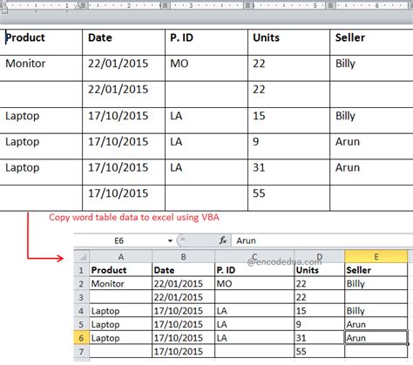Select active Excel cell E6 'Arun'
Image resolution: width=413 pixels, height=365 pixels.
pos(376,338)
